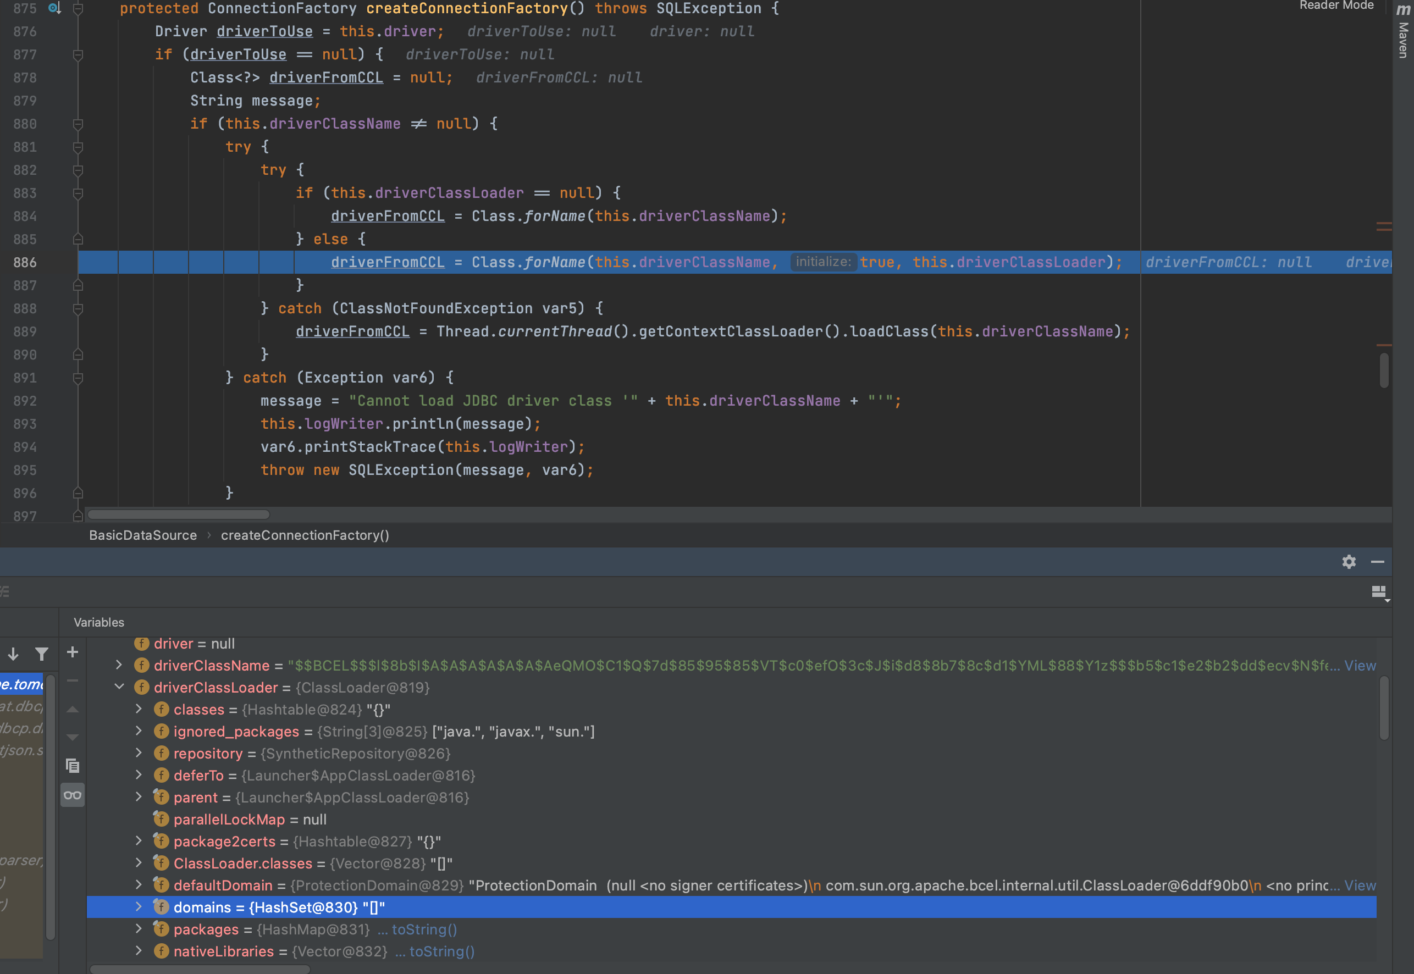
Task: Click the editor horizontal scrollbar
Action: 178,514
